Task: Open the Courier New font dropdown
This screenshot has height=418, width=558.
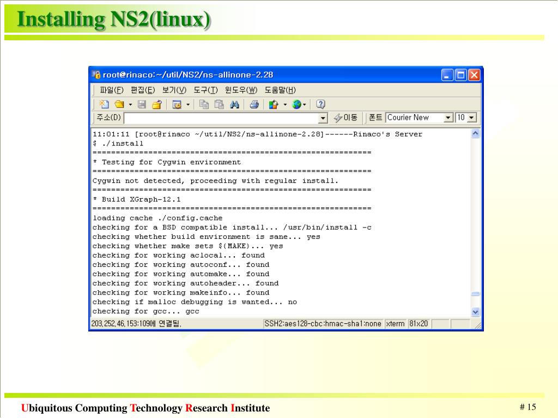Action: (x=448, y=118)
